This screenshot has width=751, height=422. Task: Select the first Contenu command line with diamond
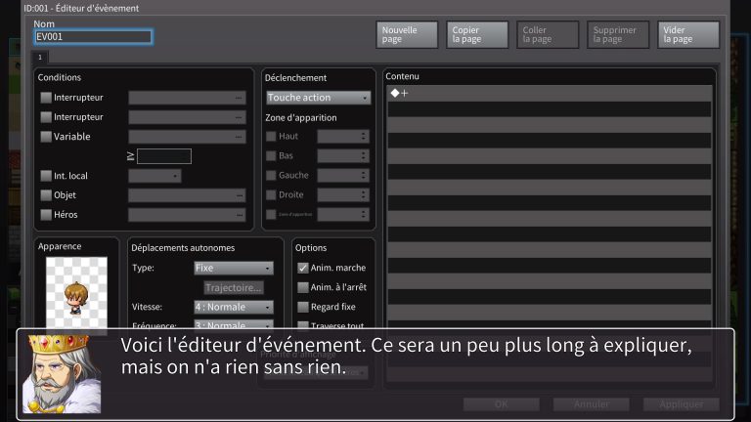(550, 94)
